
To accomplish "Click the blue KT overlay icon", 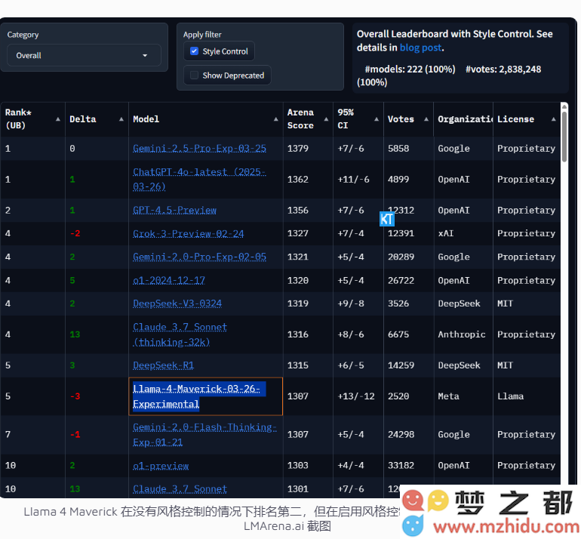I will [387, 219].
